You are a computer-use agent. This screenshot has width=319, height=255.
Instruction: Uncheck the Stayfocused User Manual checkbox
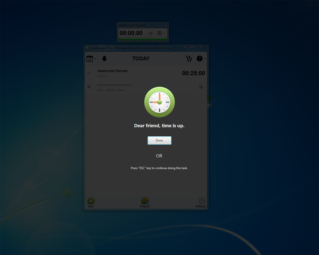89,86
